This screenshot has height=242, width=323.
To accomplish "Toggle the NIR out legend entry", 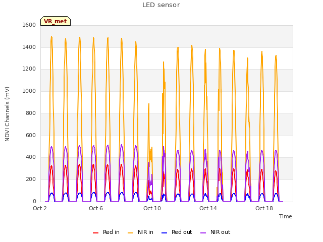I will tap(216, 232).
